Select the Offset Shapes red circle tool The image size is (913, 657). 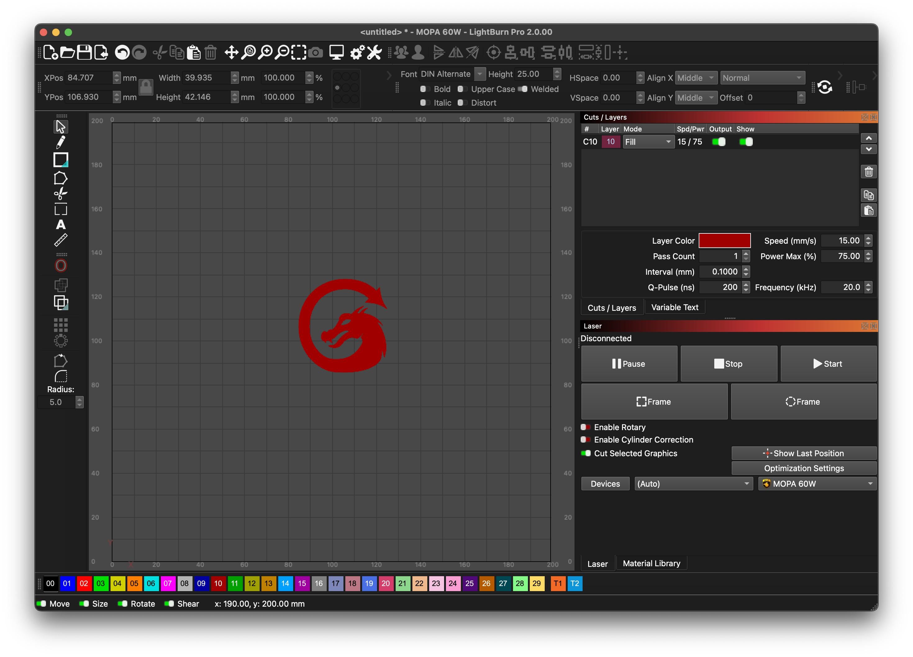point(61,265)
